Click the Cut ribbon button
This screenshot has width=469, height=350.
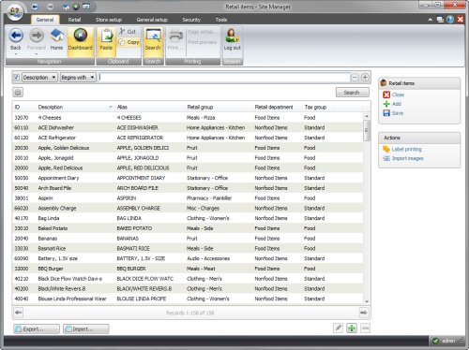pos(129,32)
